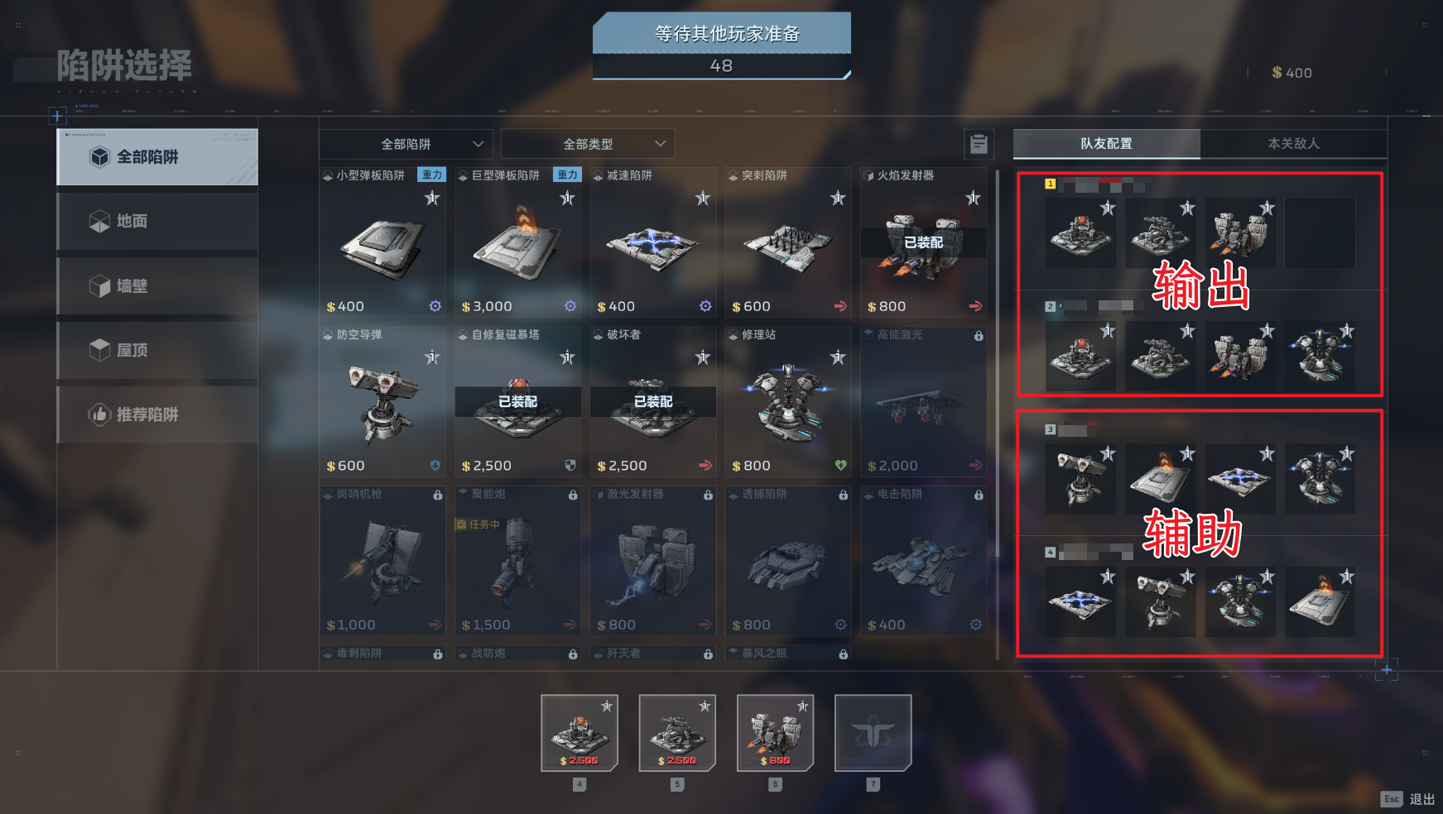Toggle favorite star on 减速陷阱
Viewport: 1443px width, 814px height.
(x=703, y=198)
